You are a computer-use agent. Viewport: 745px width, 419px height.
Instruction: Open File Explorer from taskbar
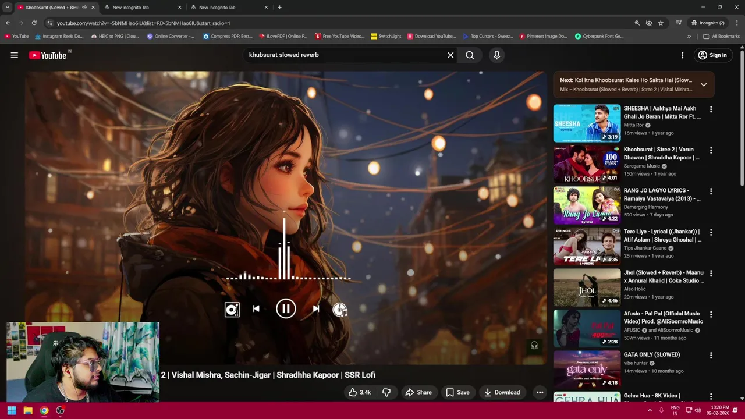click(27, 410)
